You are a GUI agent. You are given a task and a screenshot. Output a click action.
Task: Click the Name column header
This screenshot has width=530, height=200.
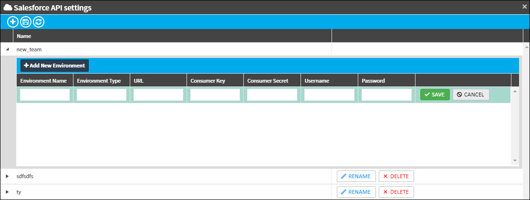172,36
